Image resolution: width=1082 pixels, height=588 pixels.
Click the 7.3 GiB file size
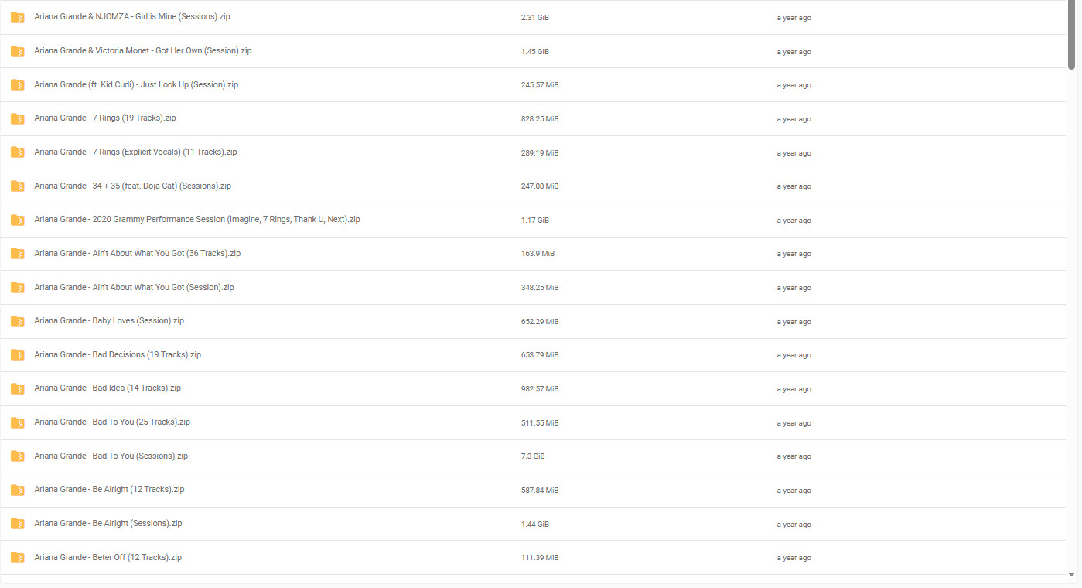point(533,456)
